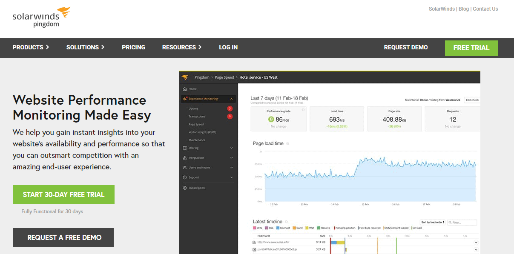Click the red Transactions badge showing 9

coord(230,116)
